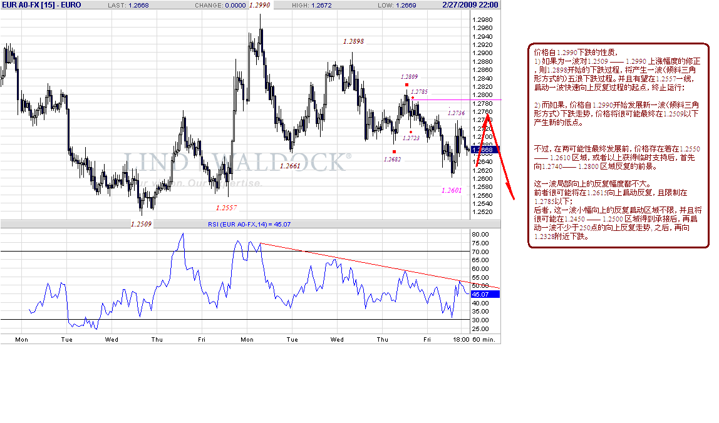Click price axis label 1.2820
Screen dimensions: 719x423
482,86
